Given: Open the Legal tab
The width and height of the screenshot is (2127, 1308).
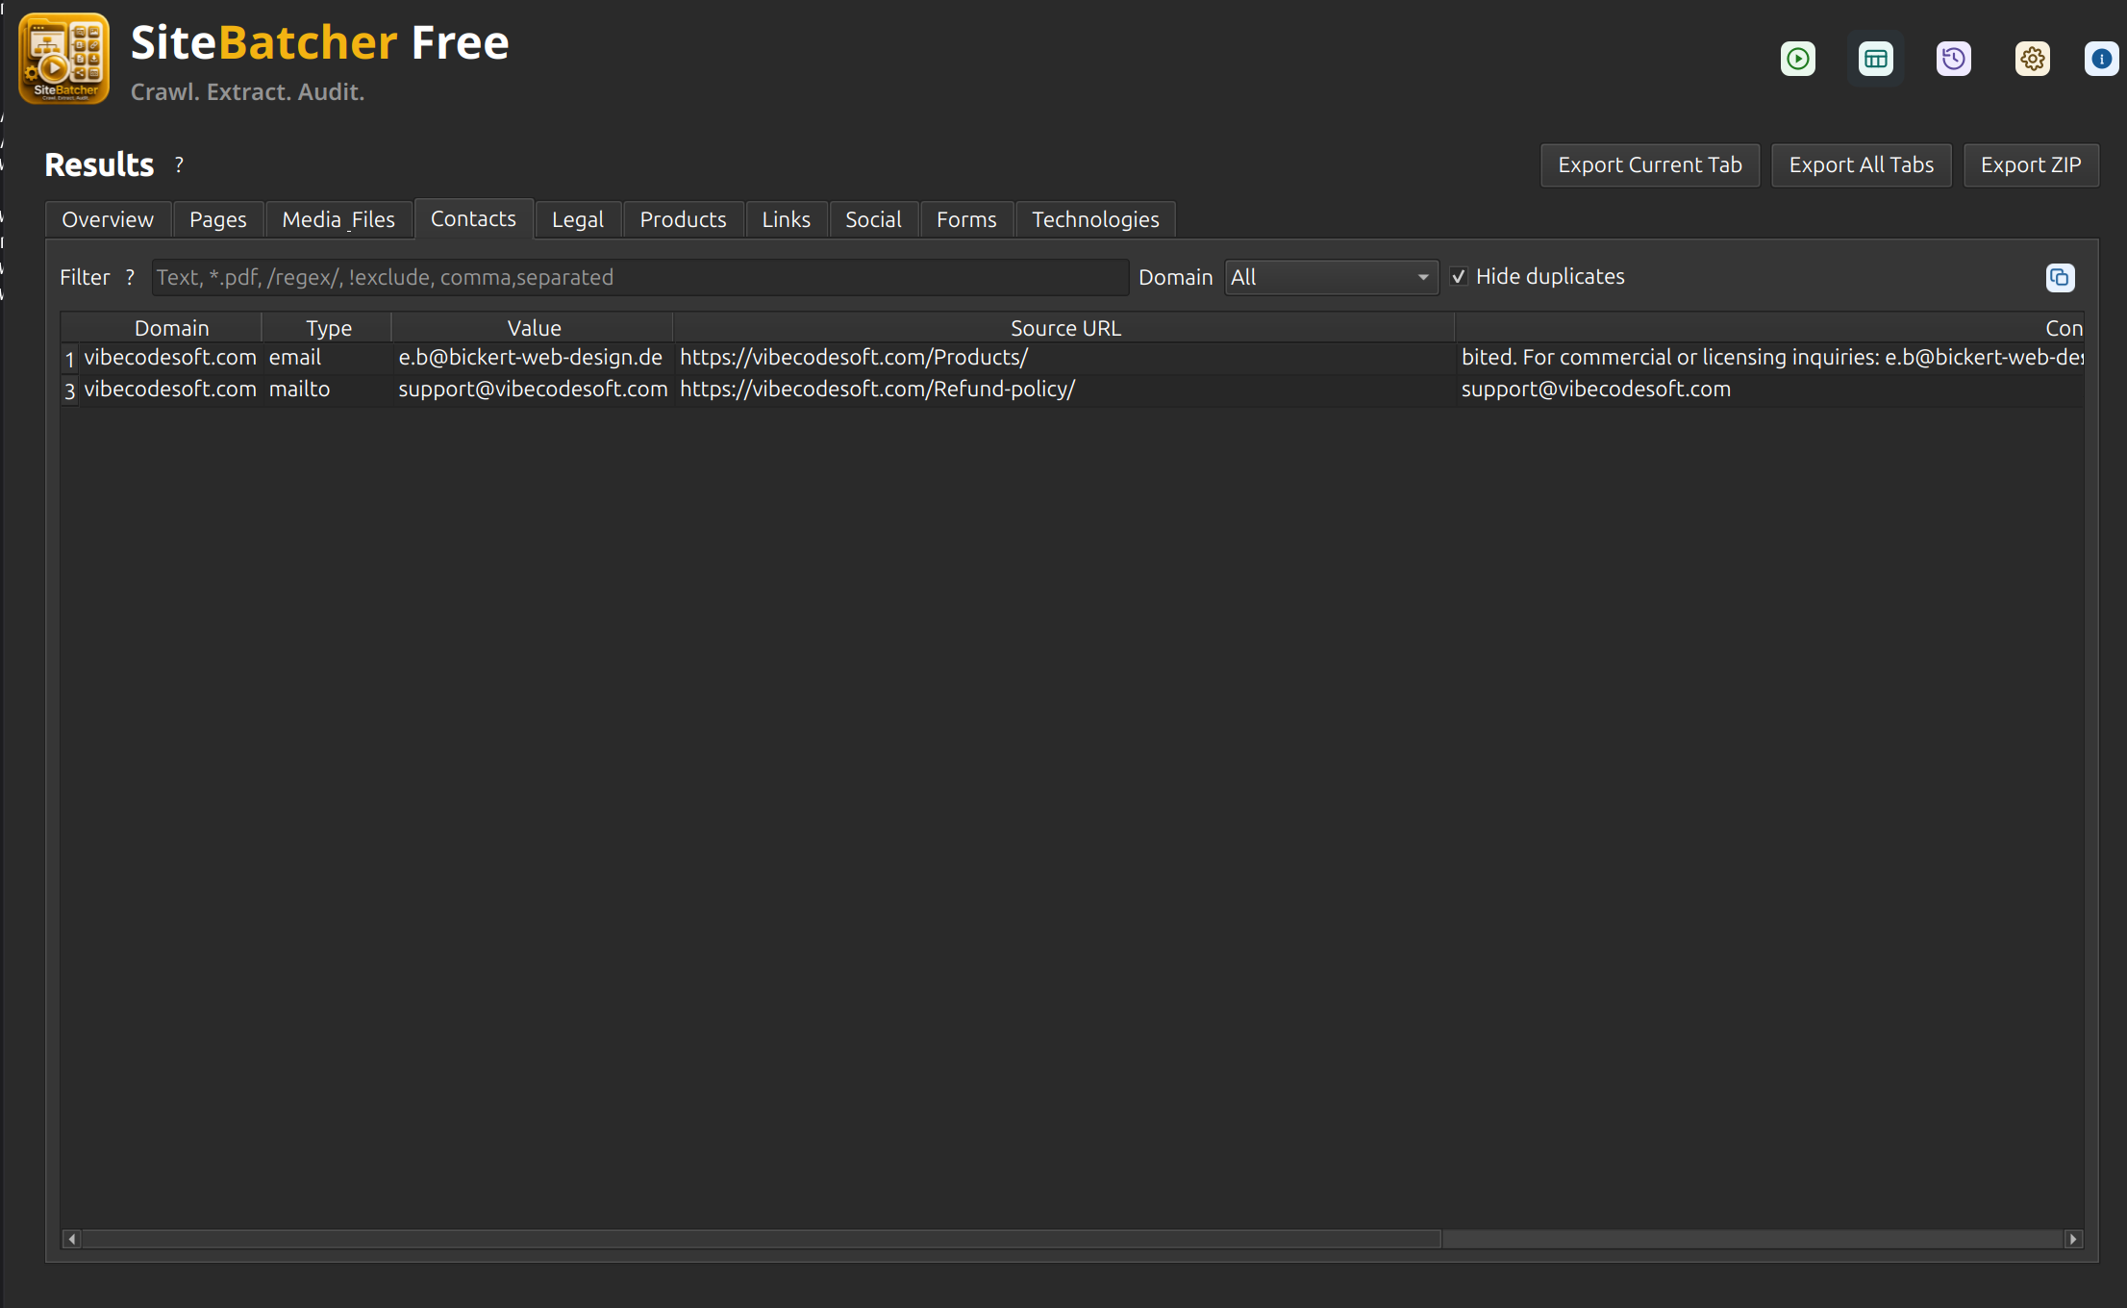Looking at the screenshot, I should [x=578, y=219].
